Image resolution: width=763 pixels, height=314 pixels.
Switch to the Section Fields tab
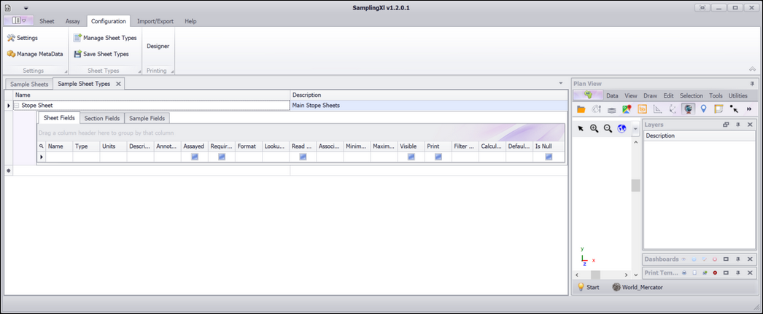click(102, 118)
